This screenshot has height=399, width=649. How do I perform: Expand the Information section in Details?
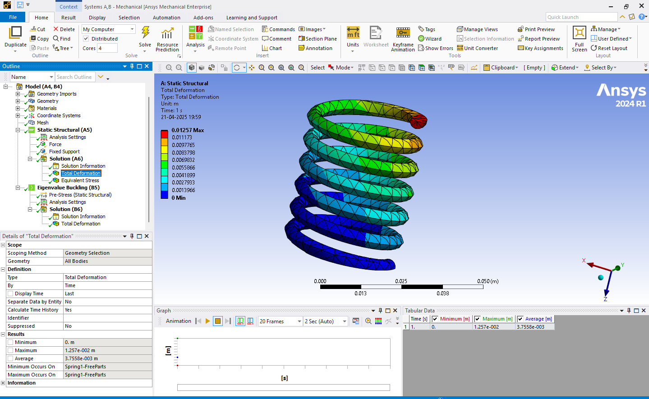tap(3, 383)
